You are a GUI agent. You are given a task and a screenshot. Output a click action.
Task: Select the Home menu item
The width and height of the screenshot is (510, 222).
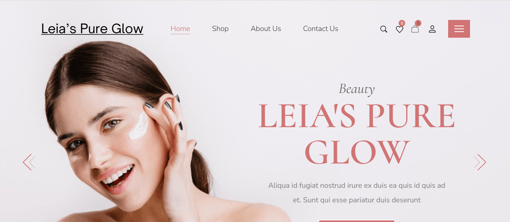coord(180,29)
